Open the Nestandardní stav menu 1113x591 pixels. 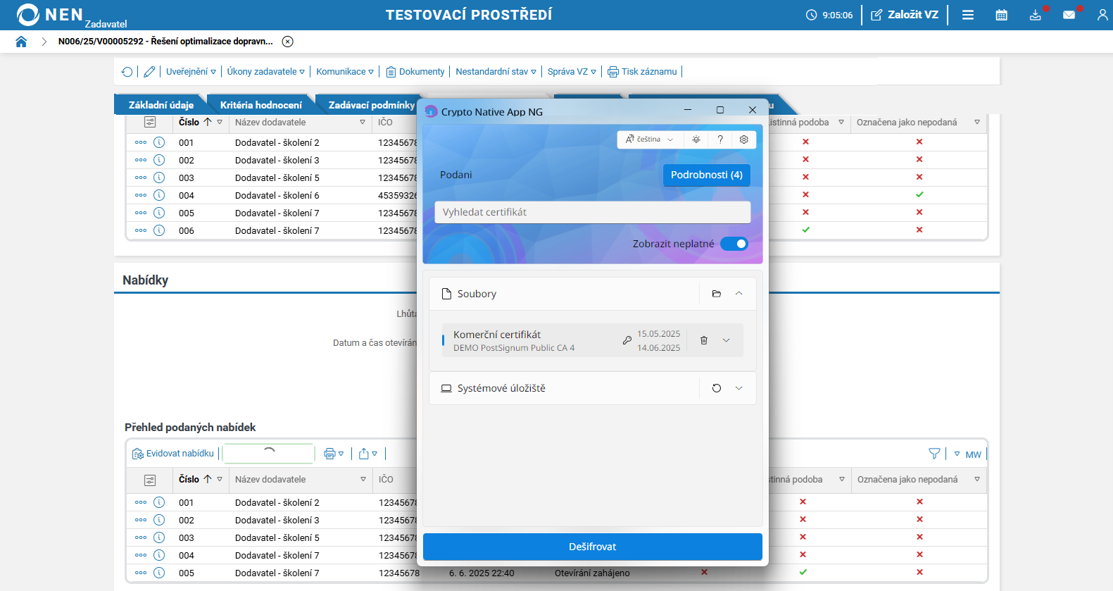pos(496,72)
